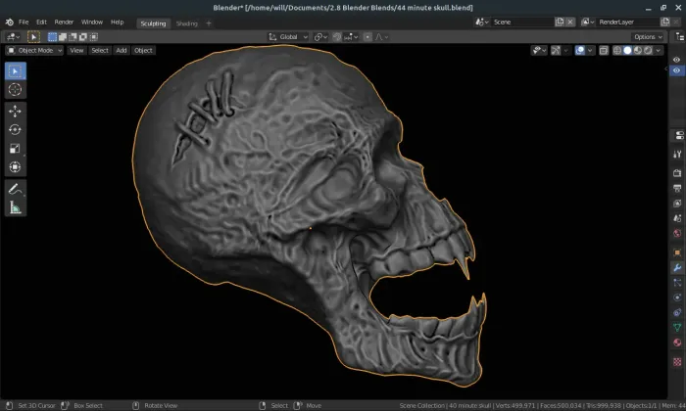Click the viewport Select menu button
686x411 pixels.
pyautogui.click(x=100, y=50)
